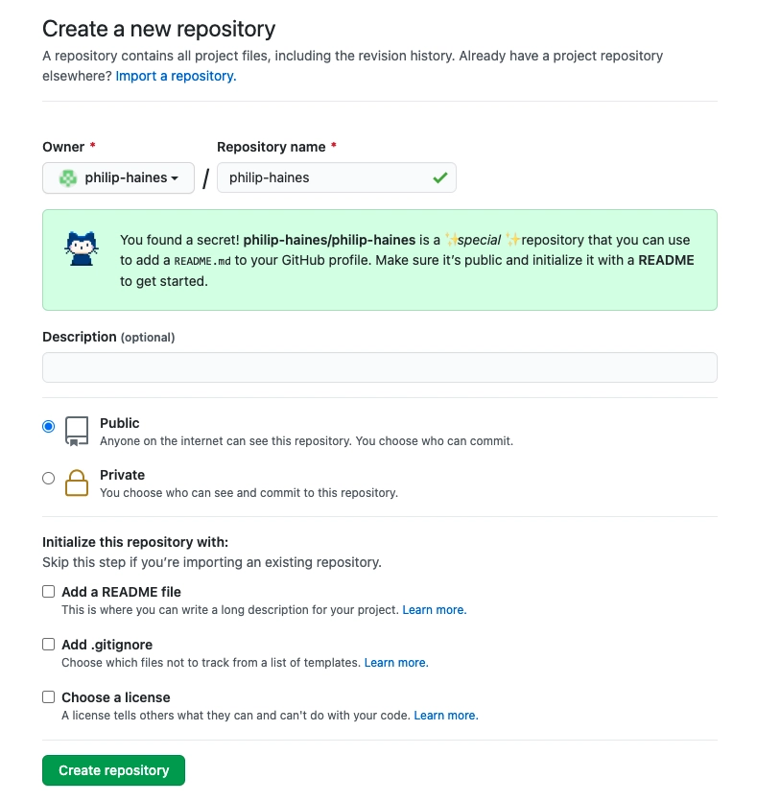The height and width of the screenshot is (801, 757).
Task: Click the green checkmark in the name field
Action: coord(439,177)
